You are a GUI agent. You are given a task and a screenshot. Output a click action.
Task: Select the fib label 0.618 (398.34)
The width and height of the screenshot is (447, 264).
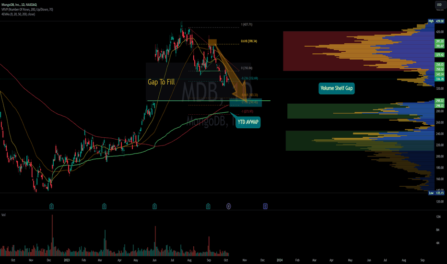click(249, 41)
